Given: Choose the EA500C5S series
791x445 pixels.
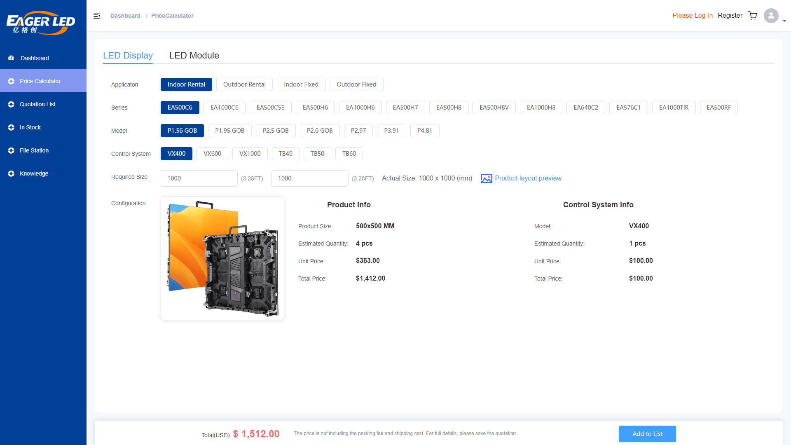Looking at the screenshot, I should 271,108.
